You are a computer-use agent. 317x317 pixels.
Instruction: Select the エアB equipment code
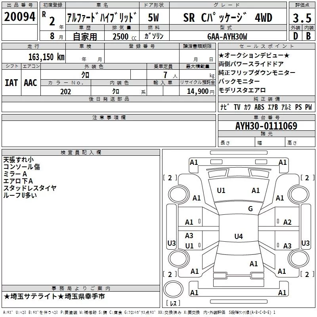[x=273, y=107]
